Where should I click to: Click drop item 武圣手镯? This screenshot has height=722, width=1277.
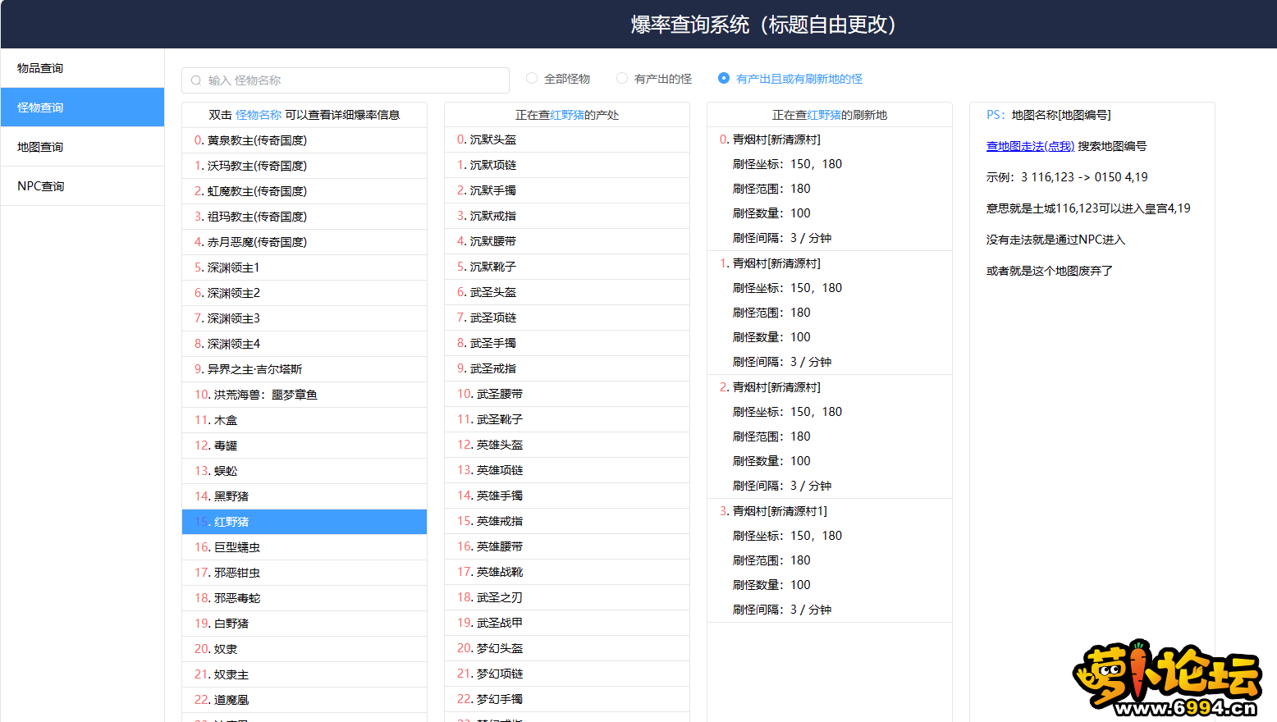tap(567, 343)
